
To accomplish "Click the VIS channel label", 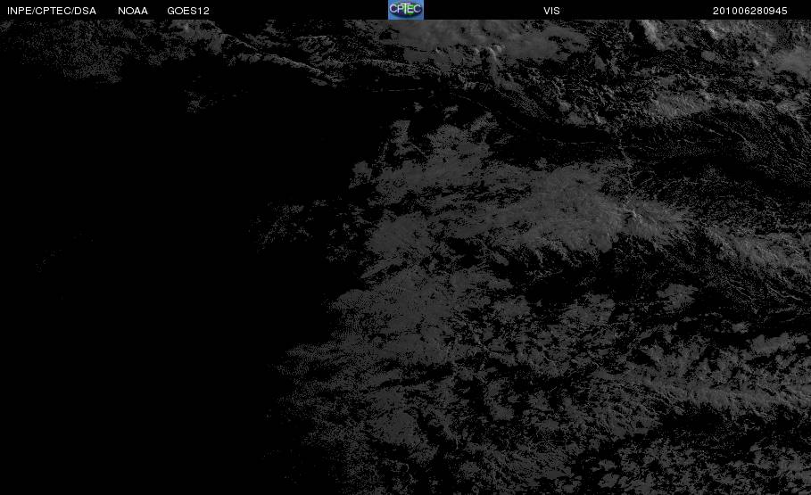I will point(552,11).
